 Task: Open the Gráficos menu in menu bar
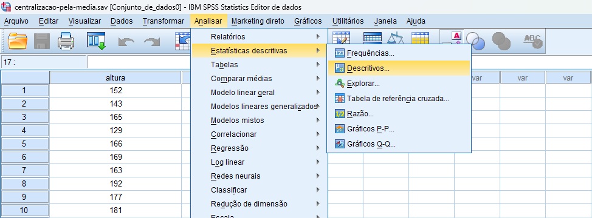[308, 21]
